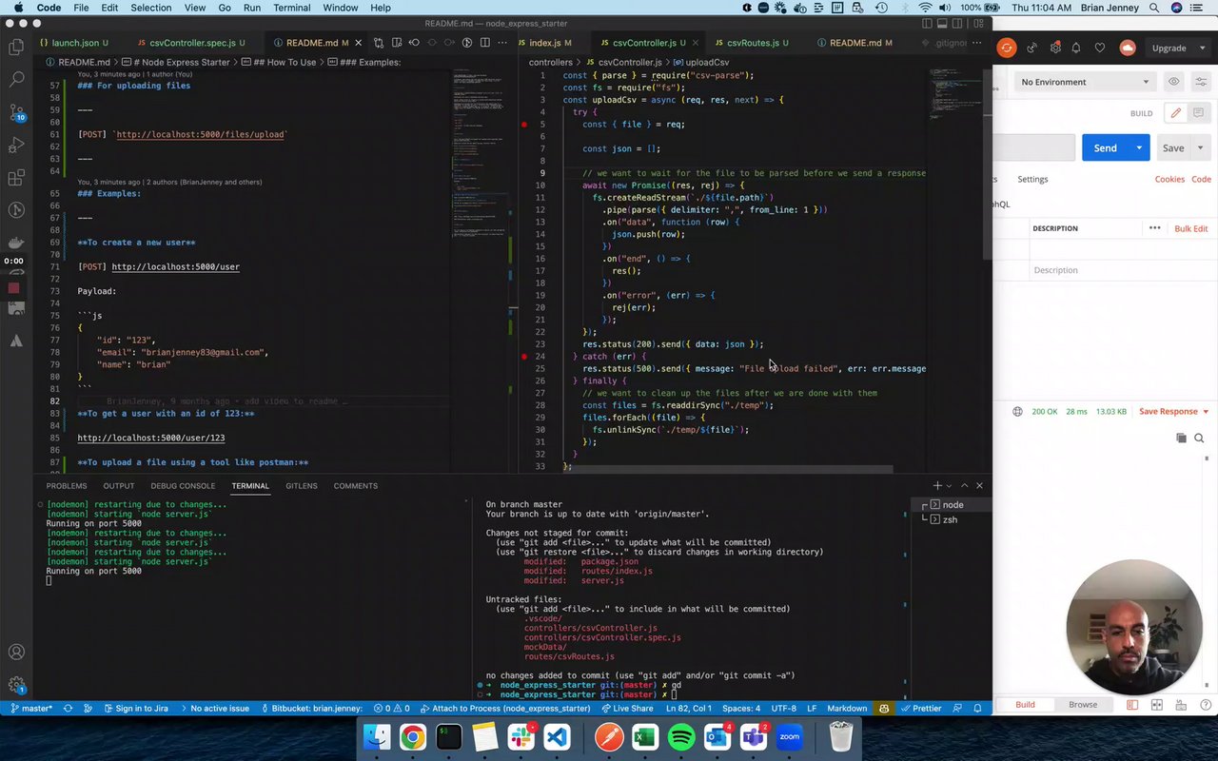The height and width of the screenshot is (761, 1218).
Task: Open the Cookies link in Postman
Action: pos(1169,179)
